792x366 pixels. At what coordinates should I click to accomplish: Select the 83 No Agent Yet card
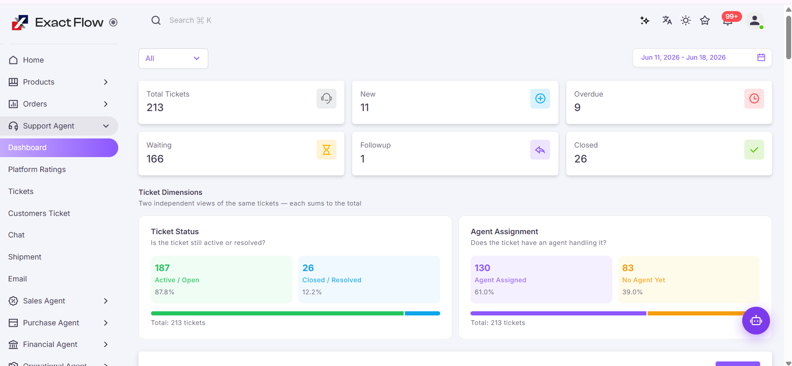689,279
